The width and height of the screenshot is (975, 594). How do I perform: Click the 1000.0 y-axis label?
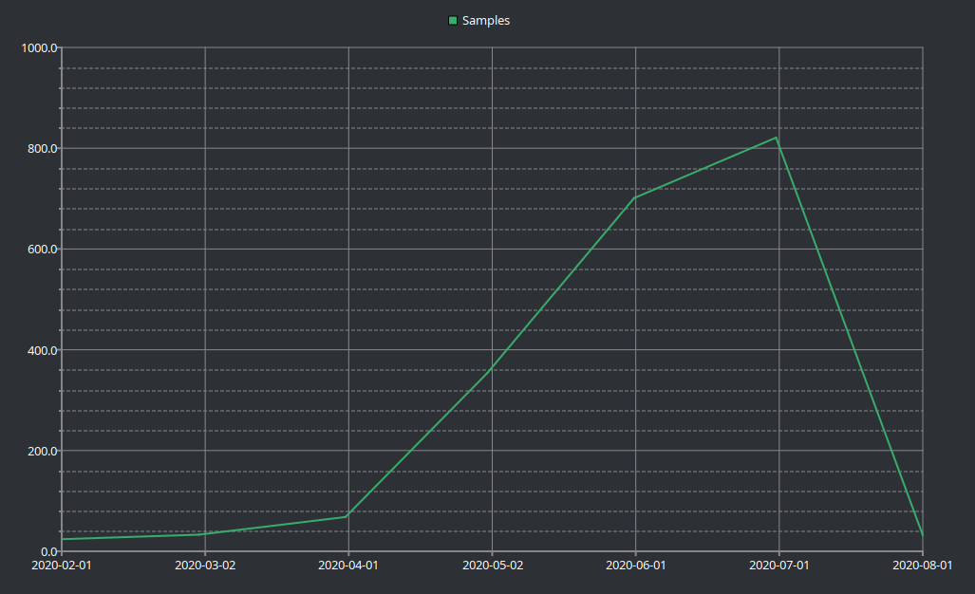pos(39,47)
